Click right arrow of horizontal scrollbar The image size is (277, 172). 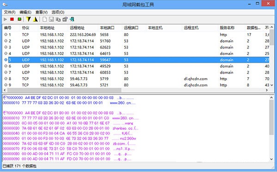pos(267,90)
